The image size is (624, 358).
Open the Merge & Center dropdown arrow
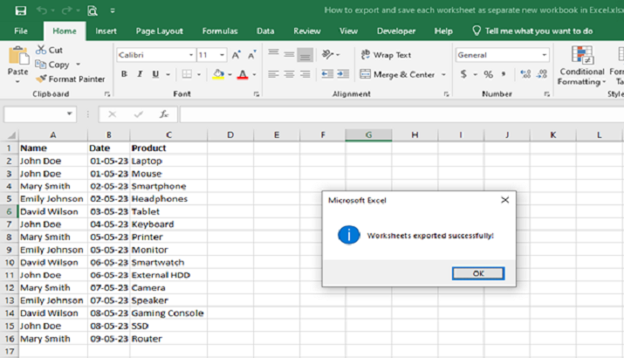click(442, 74)
